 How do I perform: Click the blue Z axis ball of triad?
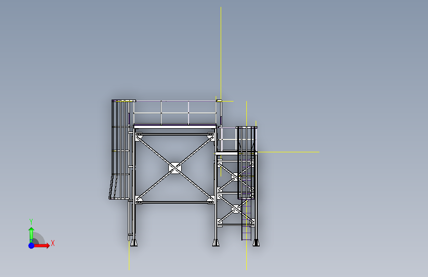pos(32,245)
